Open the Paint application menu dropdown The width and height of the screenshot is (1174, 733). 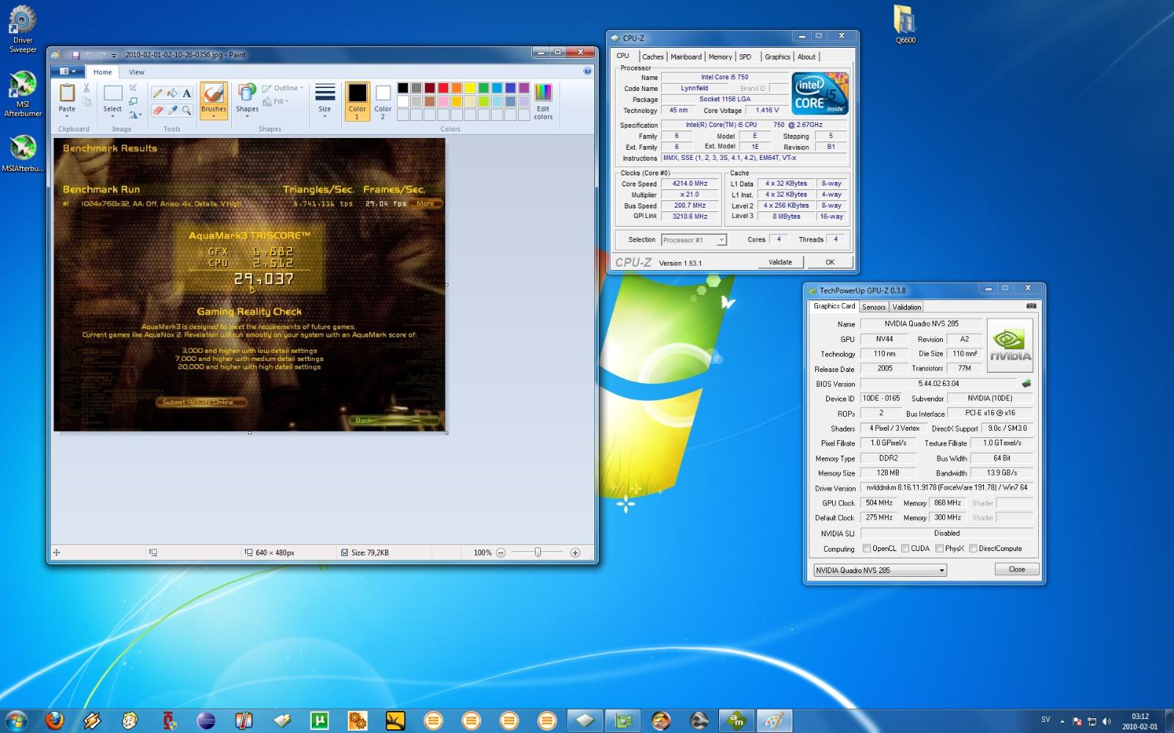click(68, 71)
